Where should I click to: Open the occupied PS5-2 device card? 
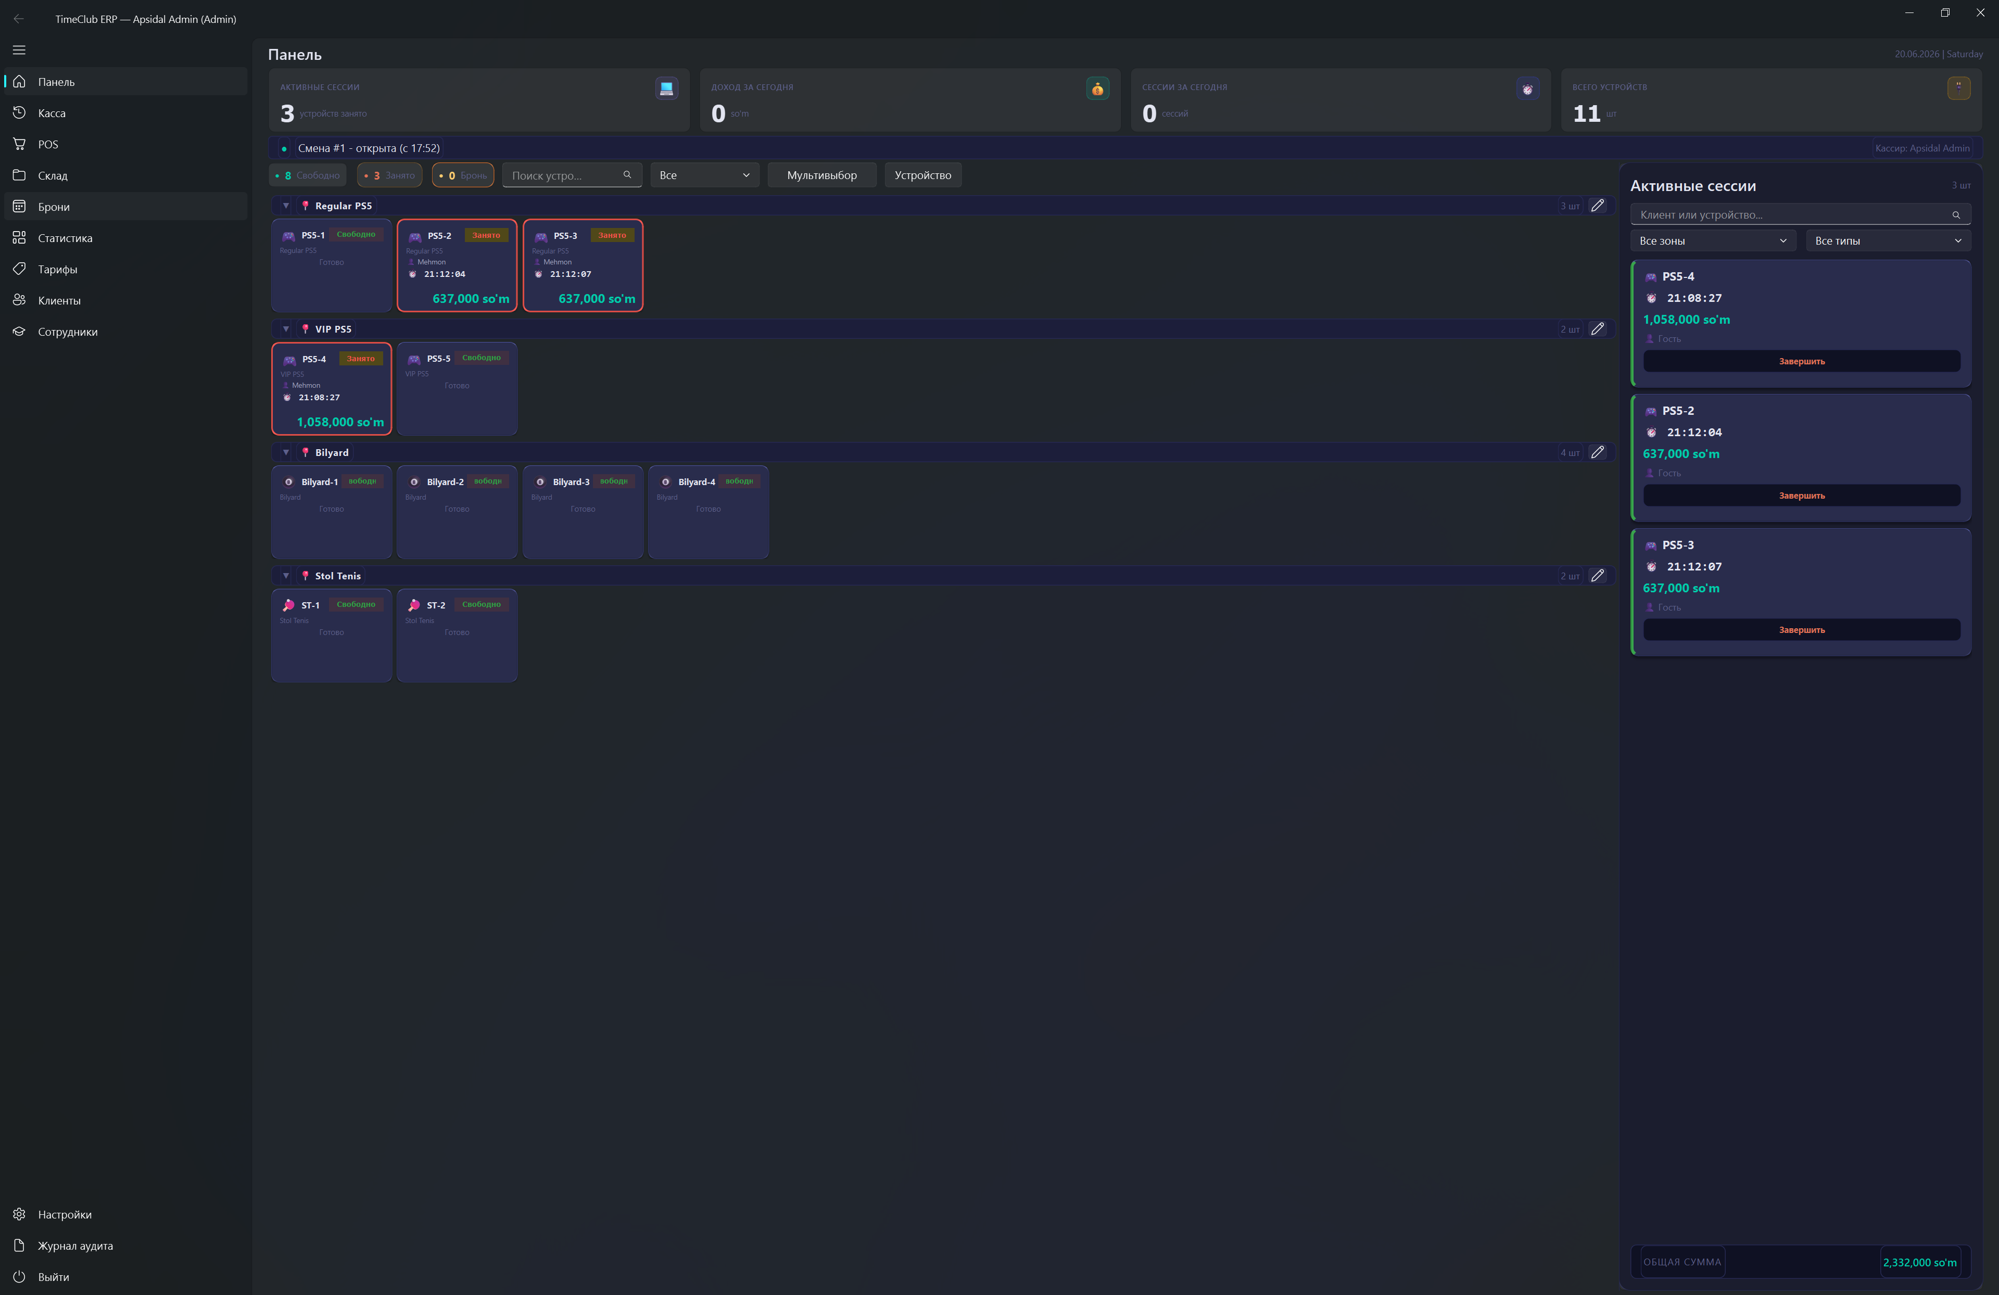pos(457,265)
